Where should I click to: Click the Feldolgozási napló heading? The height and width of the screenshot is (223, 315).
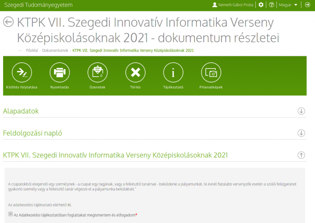(33, 133)
